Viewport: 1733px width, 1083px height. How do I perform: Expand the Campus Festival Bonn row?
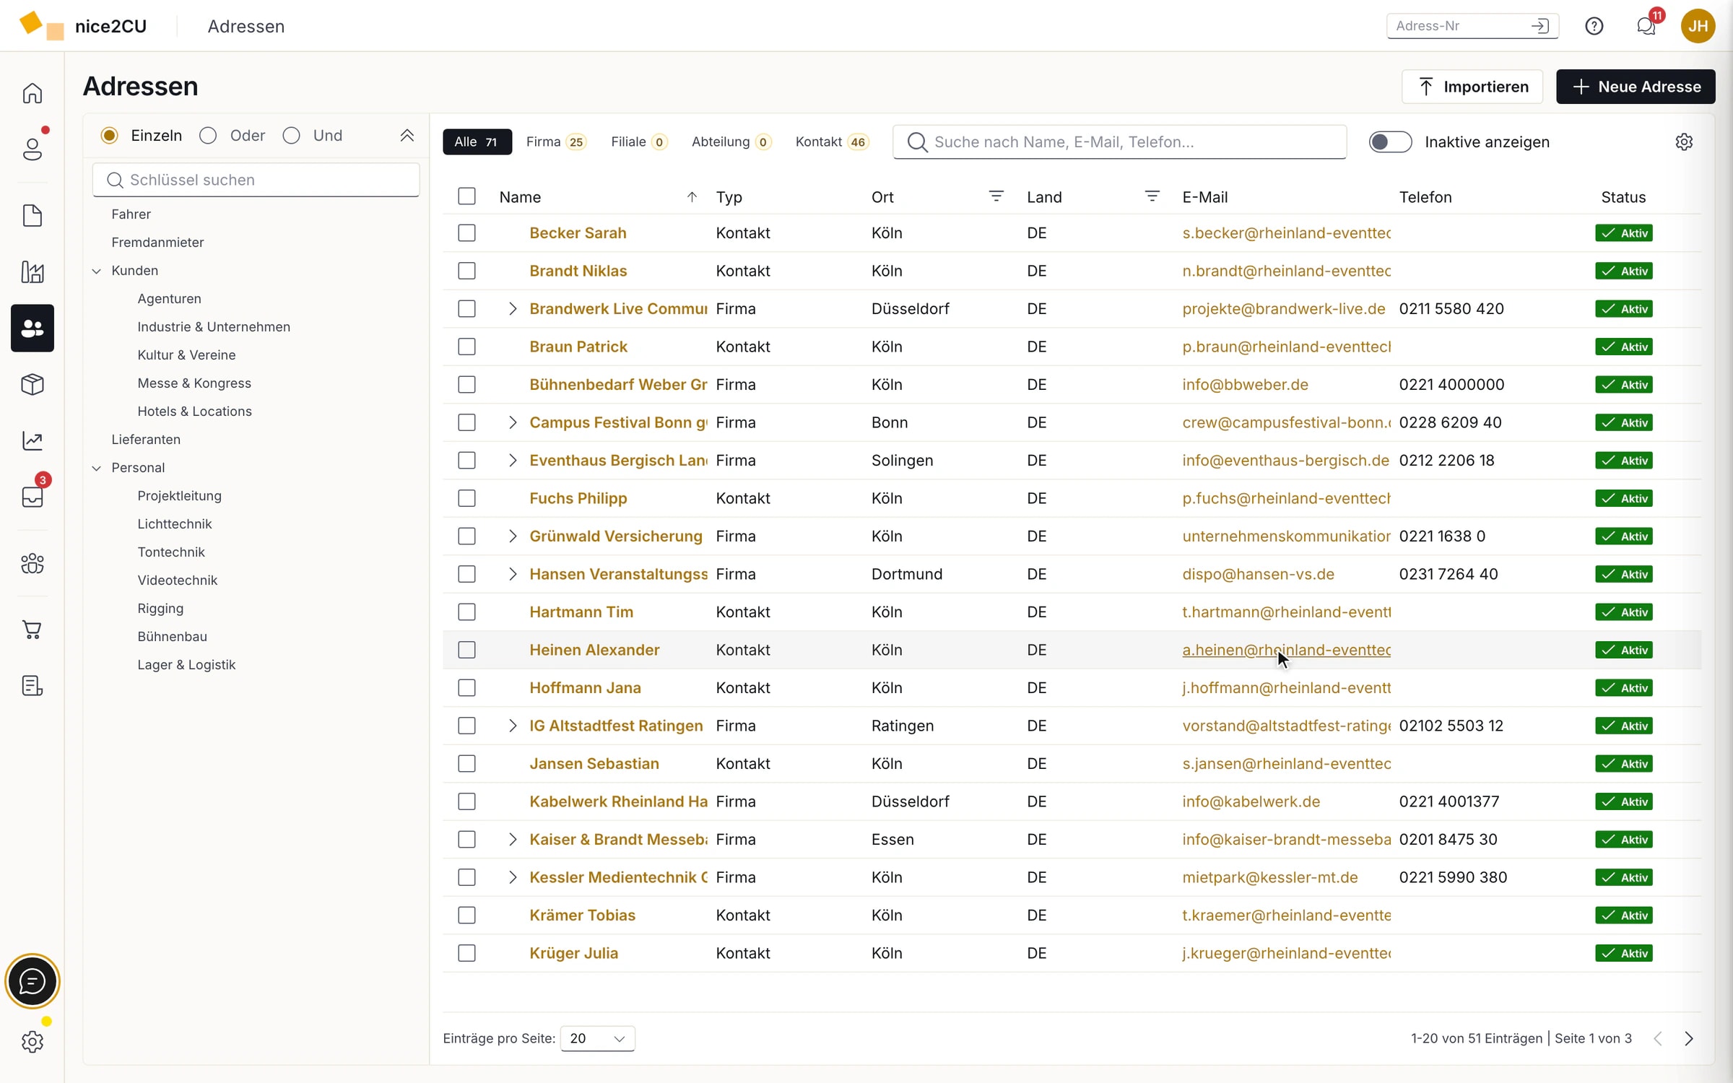[x=512, y=422]
